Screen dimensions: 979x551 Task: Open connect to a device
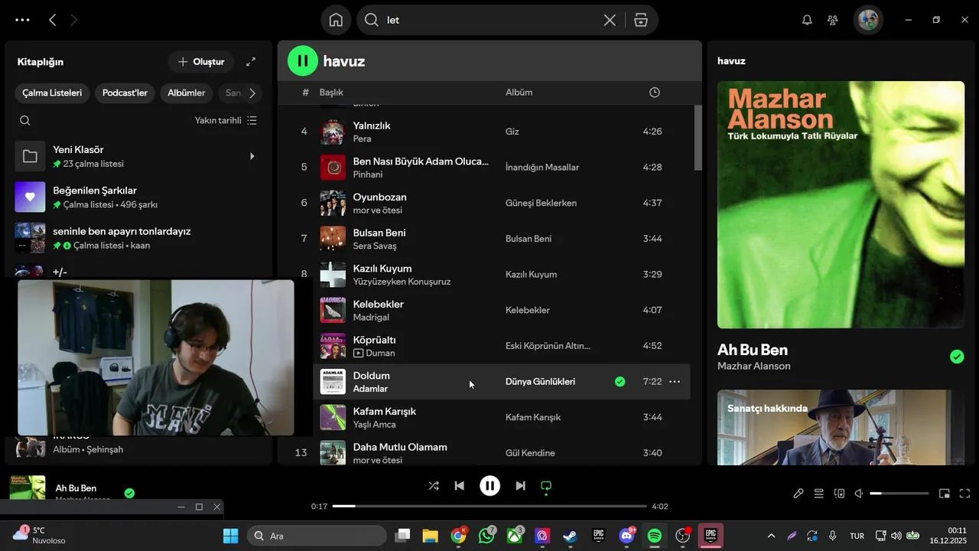pyautogui.click(x=839, y=494)
